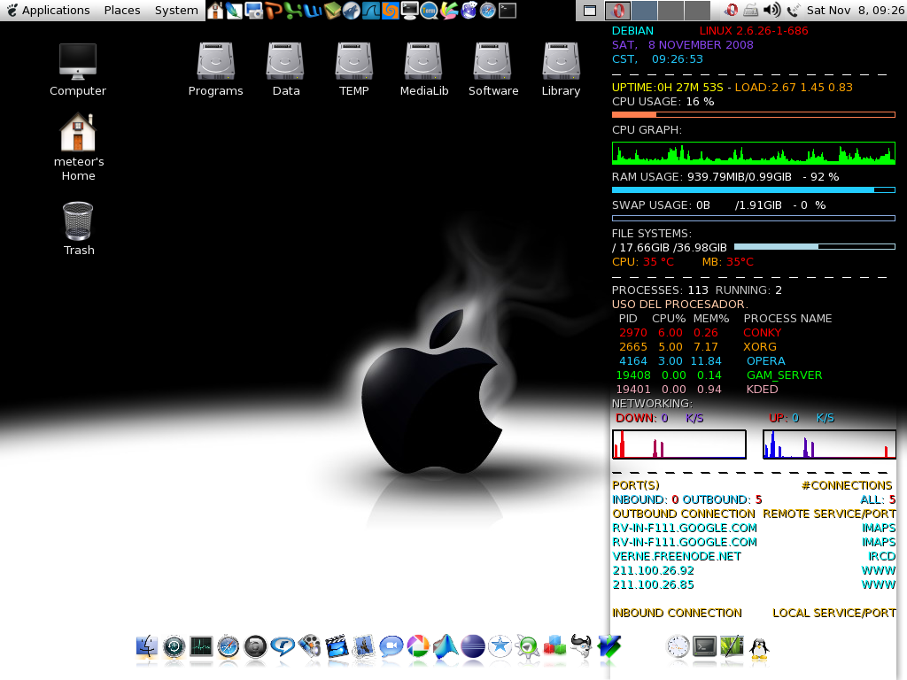Open the keyboard indicator in system tray
The image size is (907, 680).
click(x=751, y=10)
